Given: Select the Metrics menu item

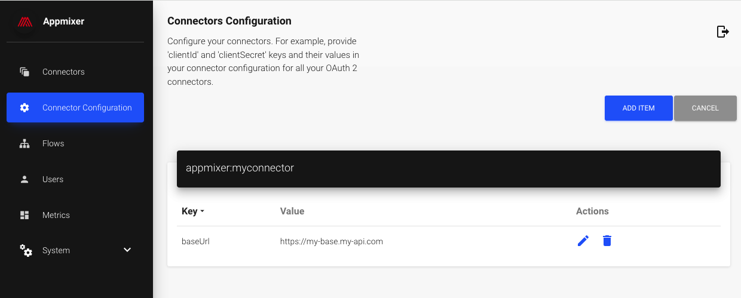Looking at the screenshot, I should 56,215.
